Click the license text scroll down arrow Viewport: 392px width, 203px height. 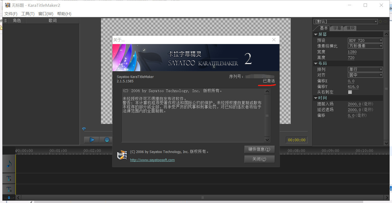pos(267,139)
